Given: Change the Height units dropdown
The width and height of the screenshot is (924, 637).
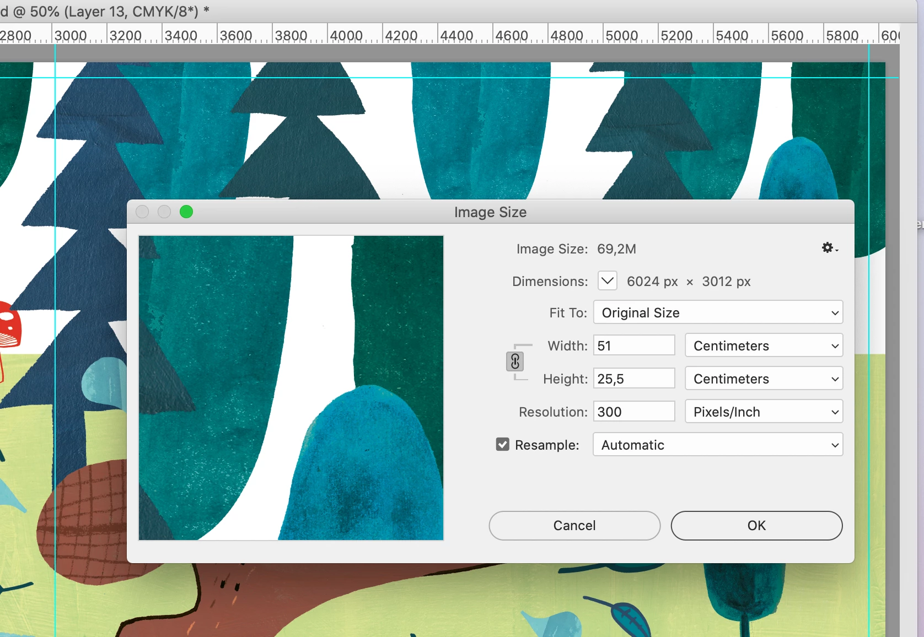Looking at the screenshot, I should pos(764,379).
